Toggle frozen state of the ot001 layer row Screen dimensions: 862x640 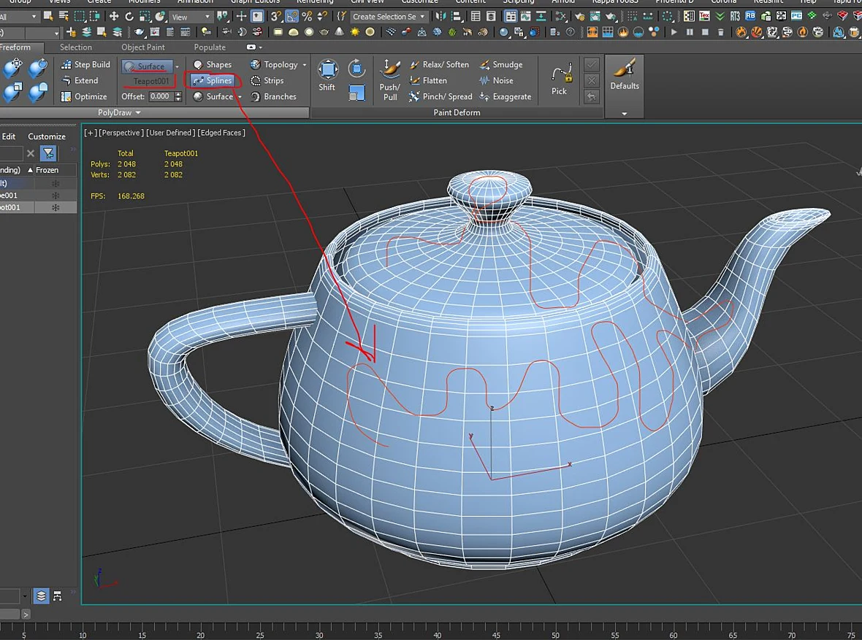[56, 208]
